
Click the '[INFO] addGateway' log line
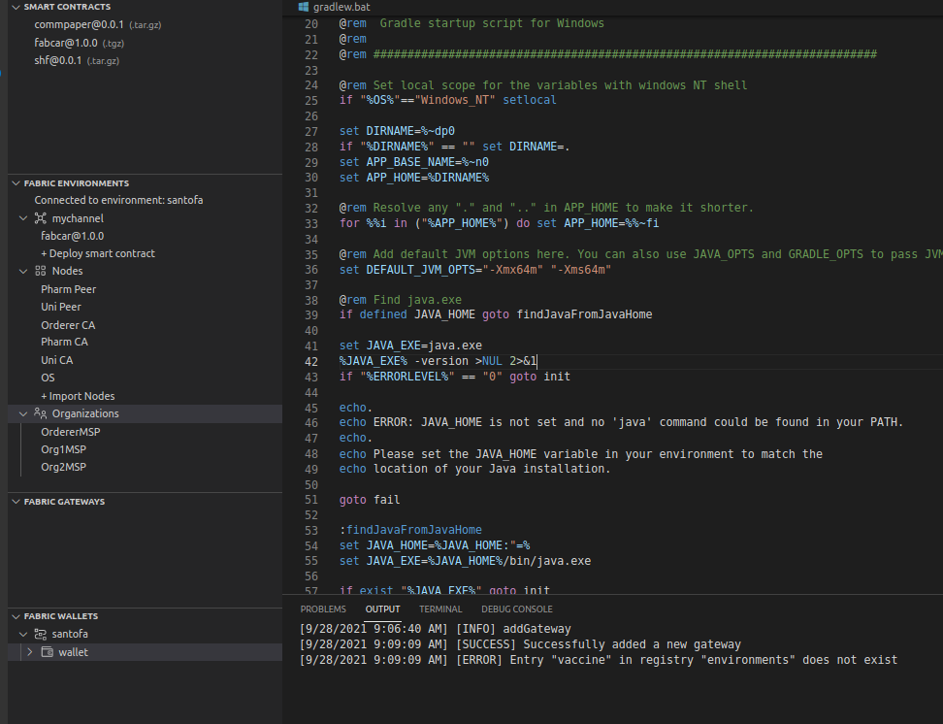coord(436,628)
